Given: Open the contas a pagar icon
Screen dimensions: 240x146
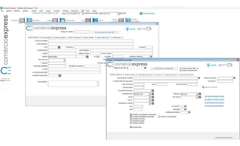Looking at the screenshot, I should pyautogui.click(x=121, y=21).
